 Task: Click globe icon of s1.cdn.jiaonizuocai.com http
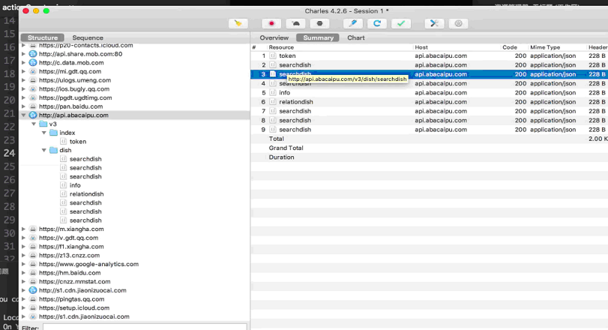(33, 290)
